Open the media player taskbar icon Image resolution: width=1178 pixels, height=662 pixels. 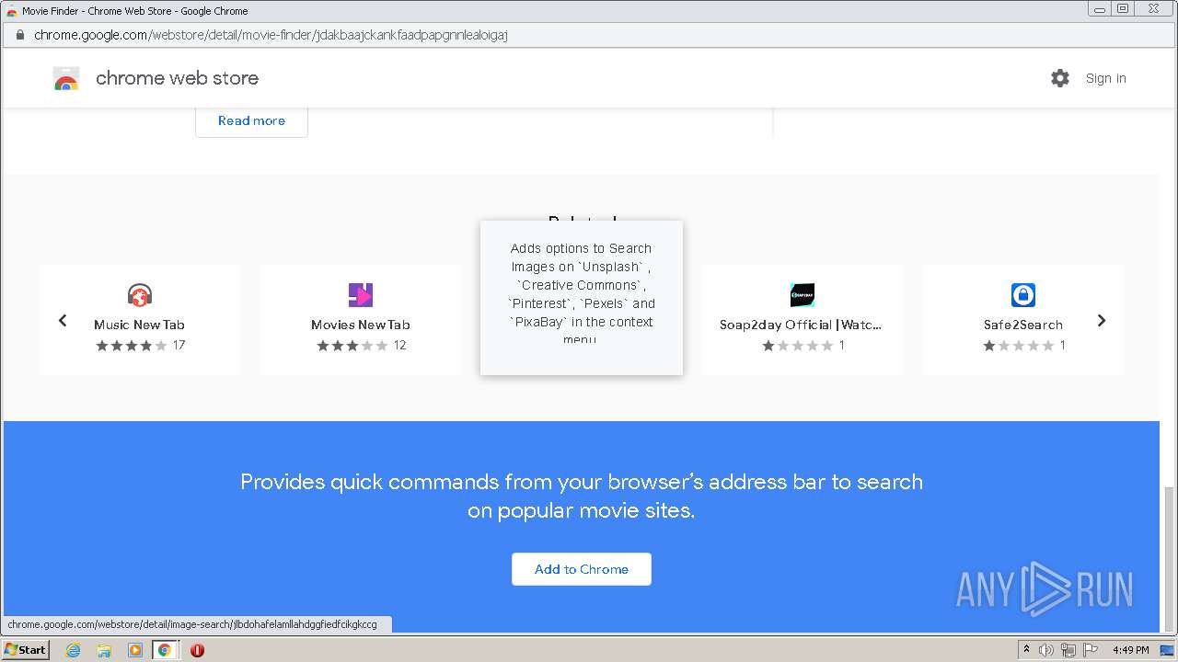pos(134,650)
